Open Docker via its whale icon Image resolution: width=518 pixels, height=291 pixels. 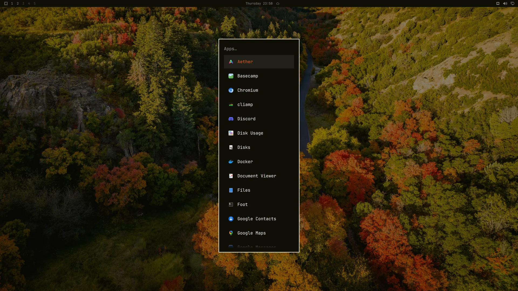[231, 162]
